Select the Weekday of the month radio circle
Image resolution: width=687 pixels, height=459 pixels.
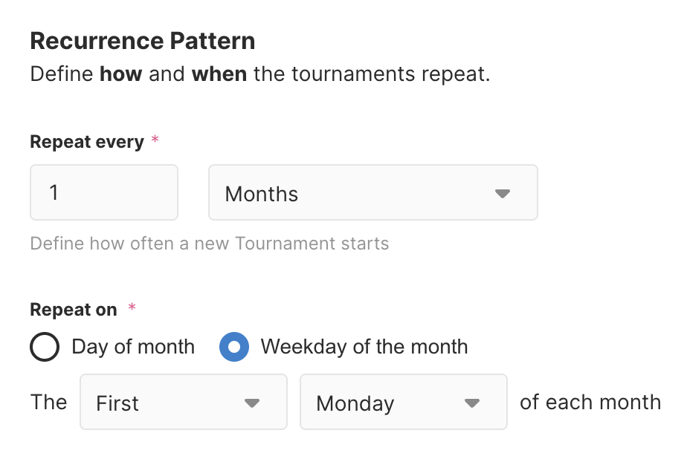[234, 347]
